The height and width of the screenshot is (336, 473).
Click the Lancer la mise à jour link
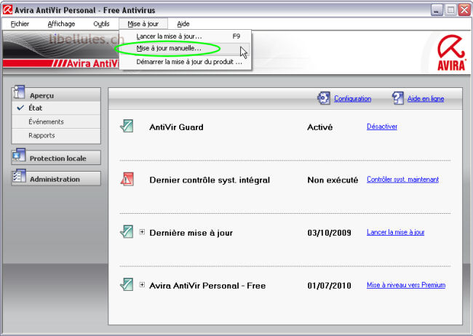point(395,232)
